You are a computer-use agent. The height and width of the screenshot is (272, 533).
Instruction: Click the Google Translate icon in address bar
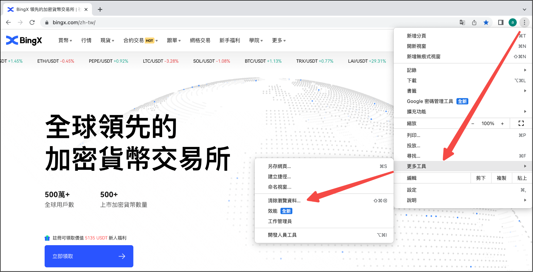pos(462,23)
